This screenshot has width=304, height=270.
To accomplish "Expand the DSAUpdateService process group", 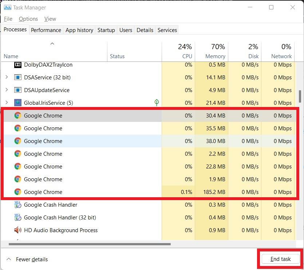I will (x=7, y=90).
